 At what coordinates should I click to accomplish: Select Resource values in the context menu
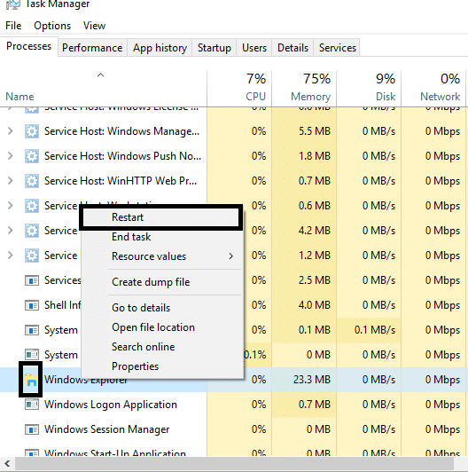pyautogui.click(x=162, y=256)
